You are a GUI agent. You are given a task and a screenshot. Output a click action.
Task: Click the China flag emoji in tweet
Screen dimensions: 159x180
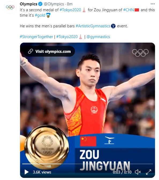(x=137, y=10)
